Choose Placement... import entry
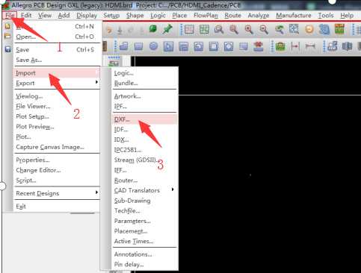The width and height of the screenshot is (361, 273). coord(144,231)
